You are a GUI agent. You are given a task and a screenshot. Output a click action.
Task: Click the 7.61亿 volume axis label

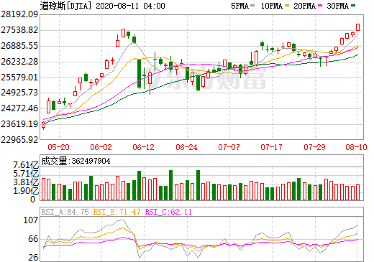pyautogui.click(x=26, y=165)
